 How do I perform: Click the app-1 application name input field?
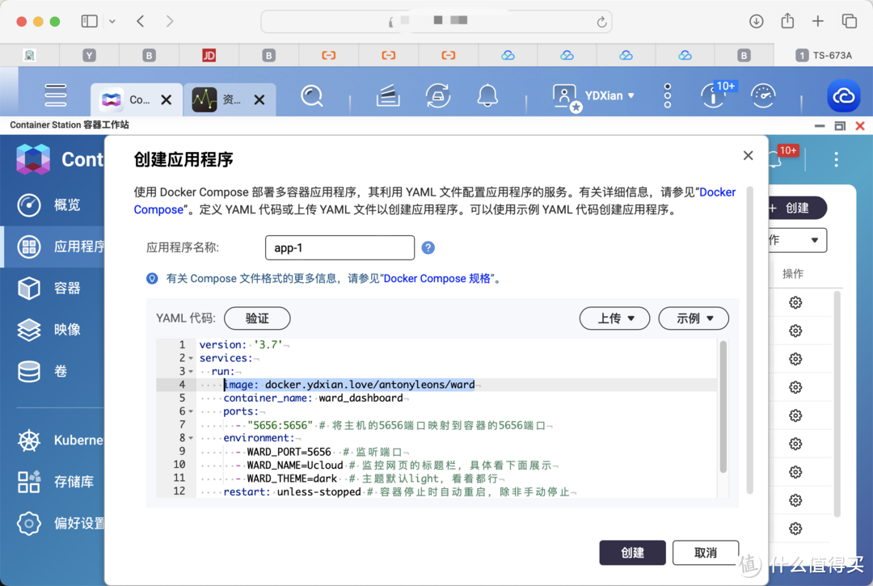[x=339, y=247]
